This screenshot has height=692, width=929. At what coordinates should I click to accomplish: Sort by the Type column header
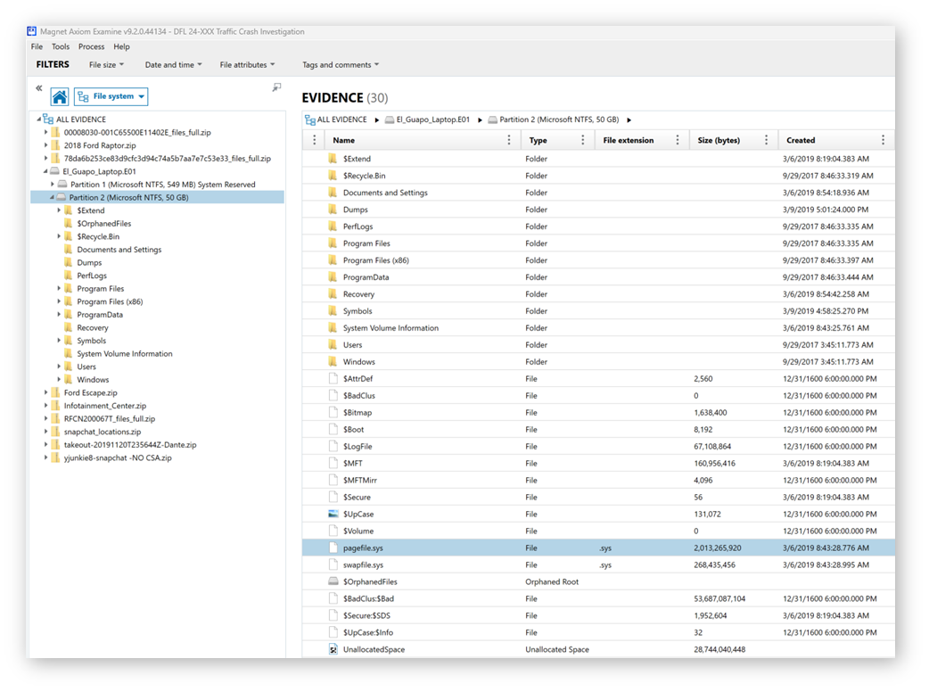click(x=538, y=140)
